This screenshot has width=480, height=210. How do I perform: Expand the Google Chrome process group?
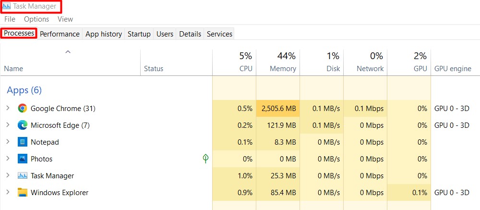[8, 109]
